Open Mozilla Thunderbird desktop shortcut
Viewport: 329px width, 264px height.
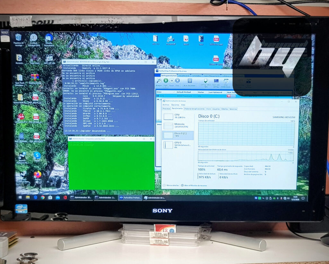(x=49, y=40)
